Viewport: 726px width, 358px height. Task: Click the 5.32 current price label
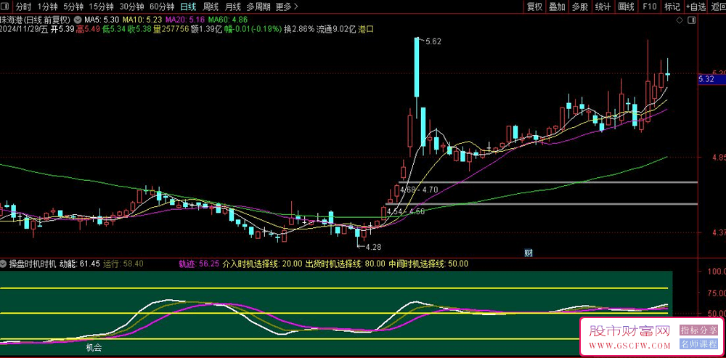tap(706, 78)
